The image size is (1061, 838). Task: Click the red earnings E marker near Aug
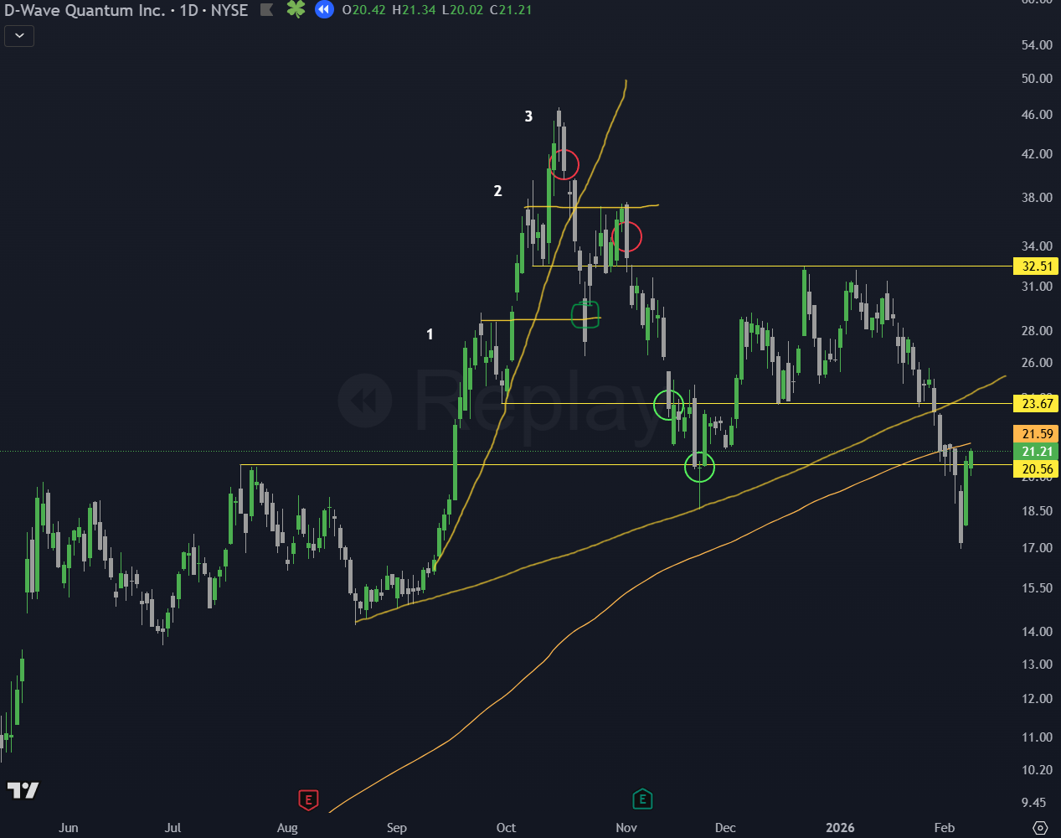click(x=308, y=799)
